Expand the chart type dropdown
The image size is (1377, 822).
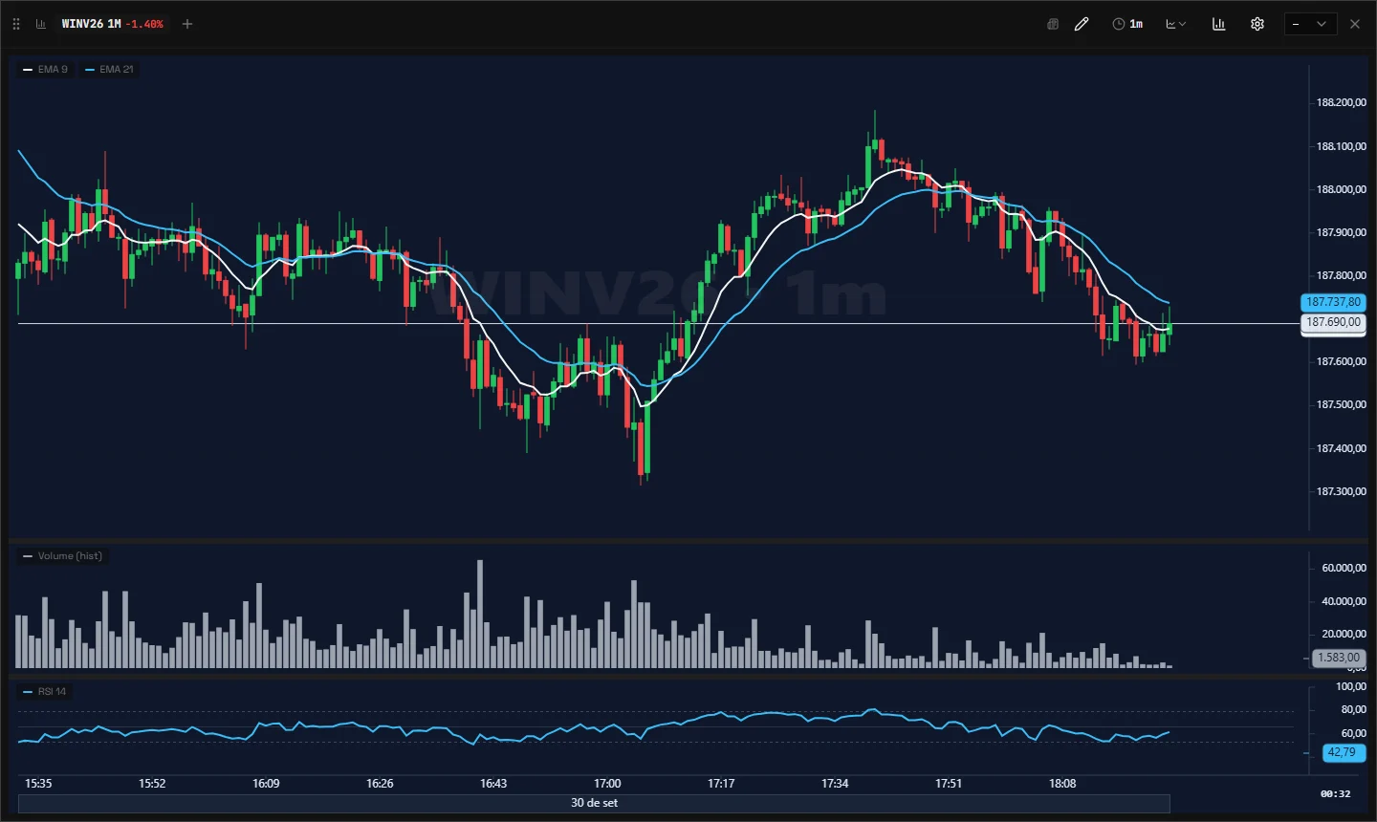tap(1176, 24)
